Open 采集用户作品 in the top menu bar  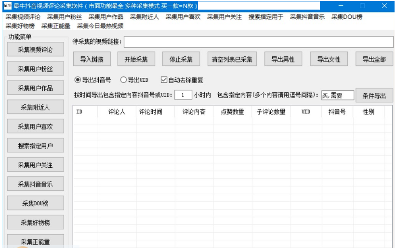click(x=106, y=17)
